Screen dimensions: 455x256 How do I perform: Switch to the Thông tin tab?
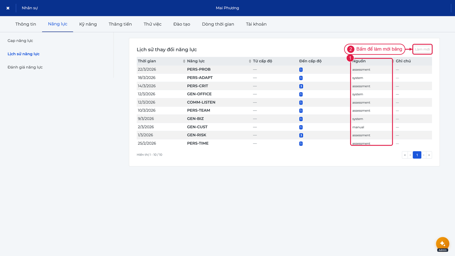coord(26,24)
